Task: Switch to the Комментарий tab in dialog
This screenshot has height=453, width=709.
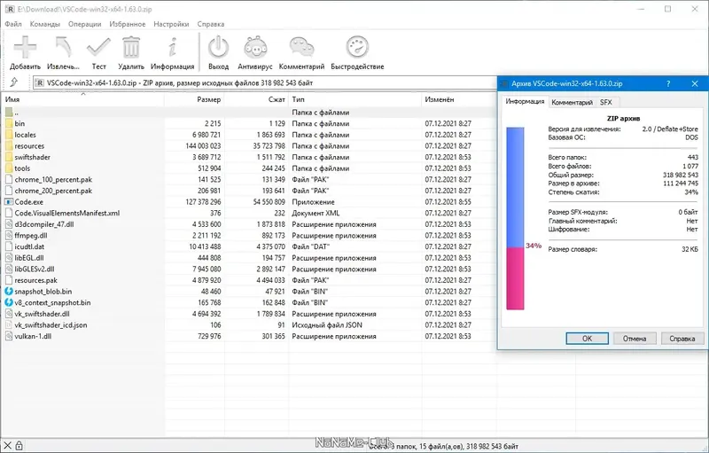Action: point(572,102)
